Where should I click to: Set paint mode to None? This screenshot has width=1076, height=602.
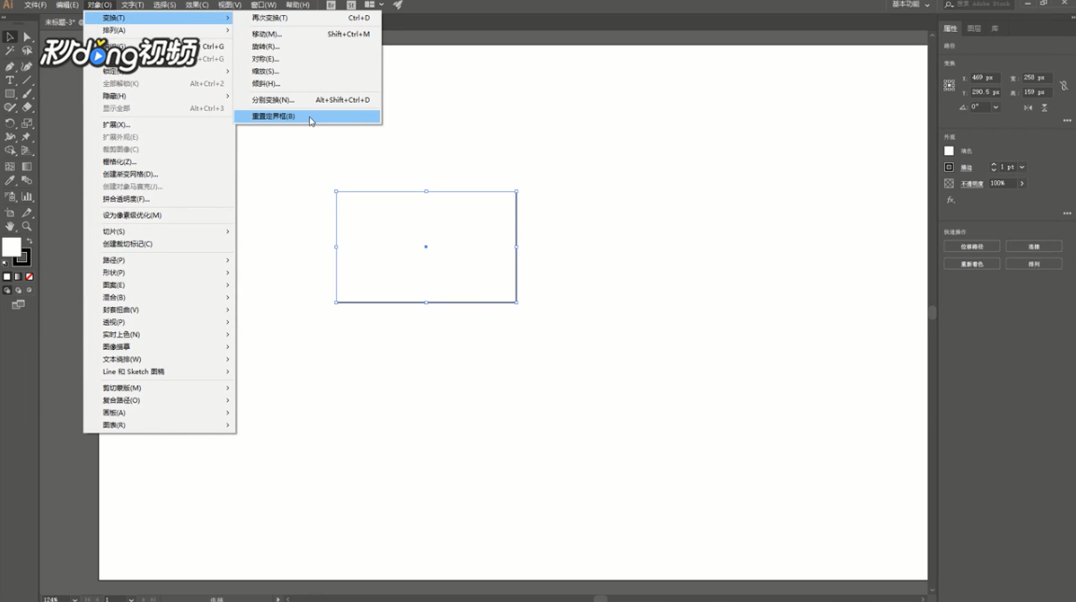coord(29,277)
